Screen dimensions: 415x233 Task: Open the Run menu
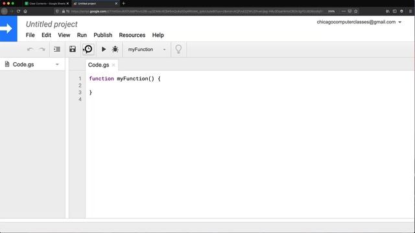point(82,35)
